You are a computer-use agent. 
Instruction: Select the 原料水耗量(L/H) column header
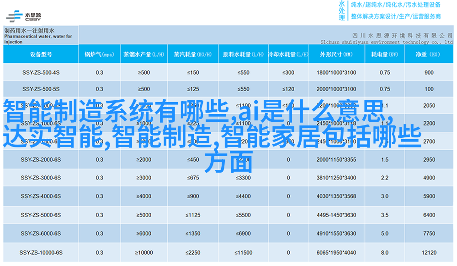(243, 54)
